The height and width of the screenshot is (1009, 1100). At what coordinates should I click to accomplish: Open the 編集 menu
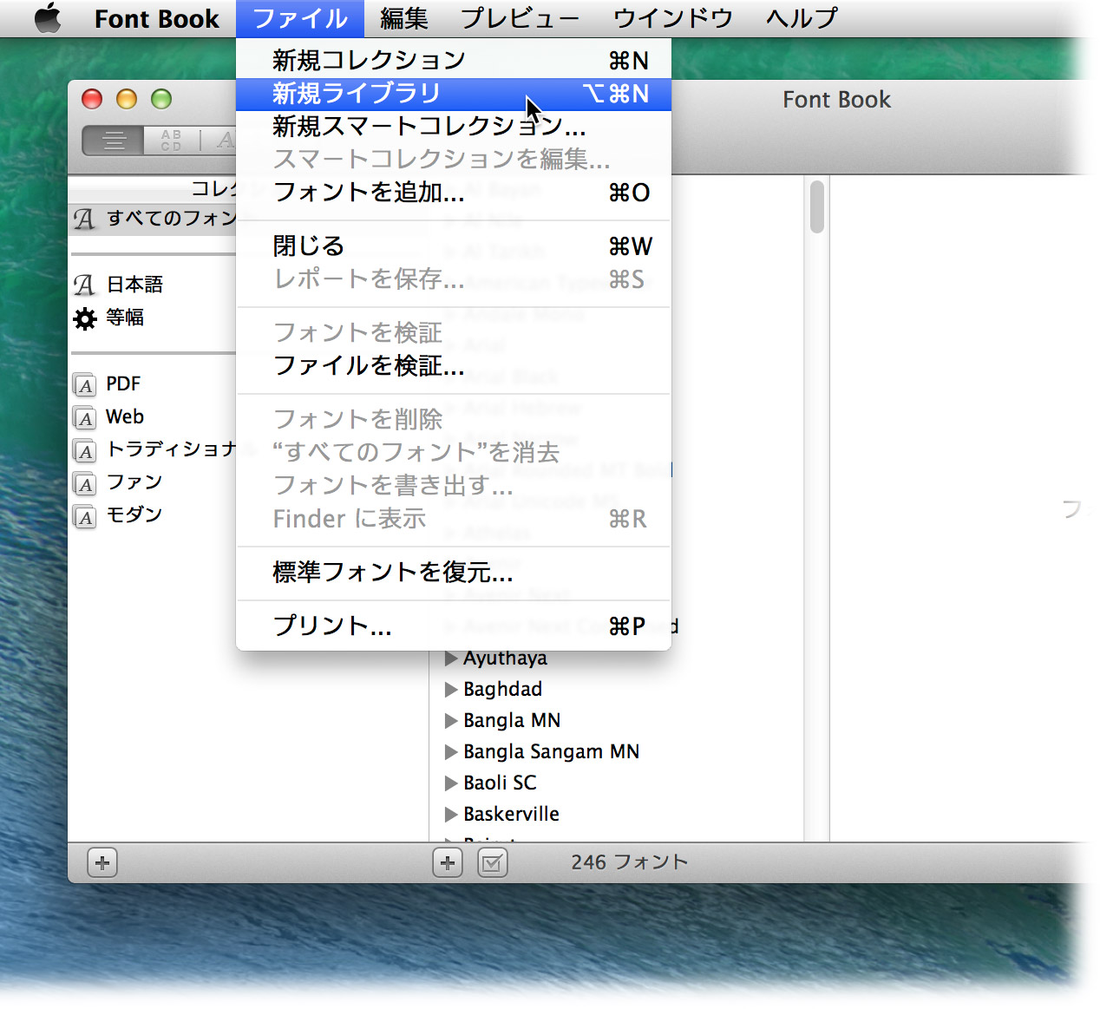(x=404, y=19)
